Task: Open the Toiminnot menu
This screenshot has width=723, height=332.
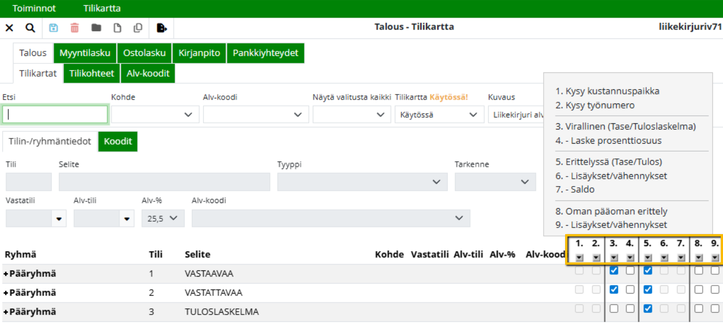Action: pyautogui.click(x=34, y=8)
